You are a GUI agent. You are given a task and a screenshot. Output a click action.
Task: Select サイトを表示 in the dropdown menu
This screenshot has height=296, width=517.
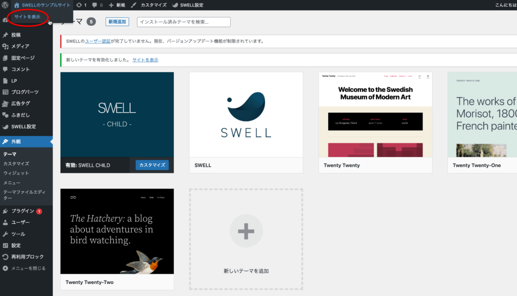pos(27,17)
